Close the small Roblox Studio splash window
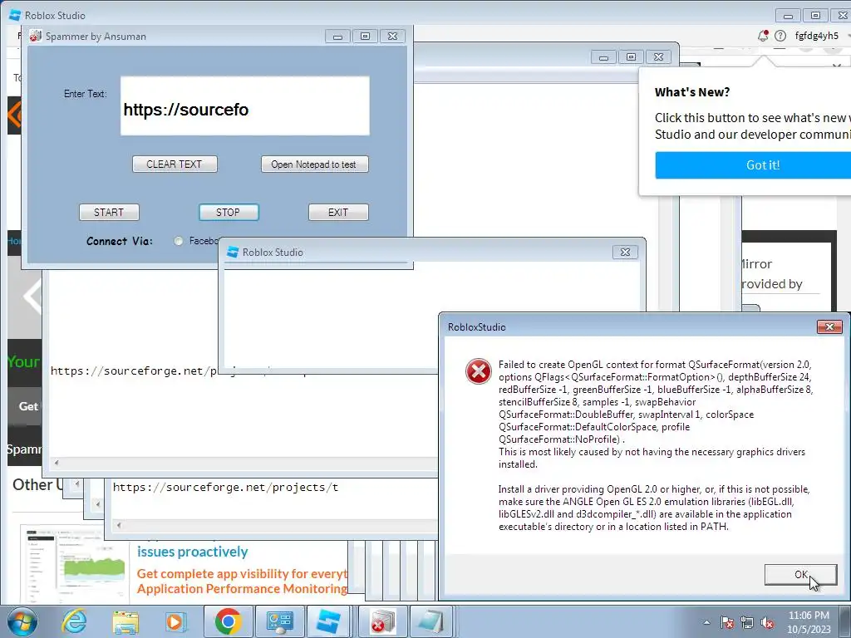The height and width of the screenshot is (638, 851). coord(625,253)
